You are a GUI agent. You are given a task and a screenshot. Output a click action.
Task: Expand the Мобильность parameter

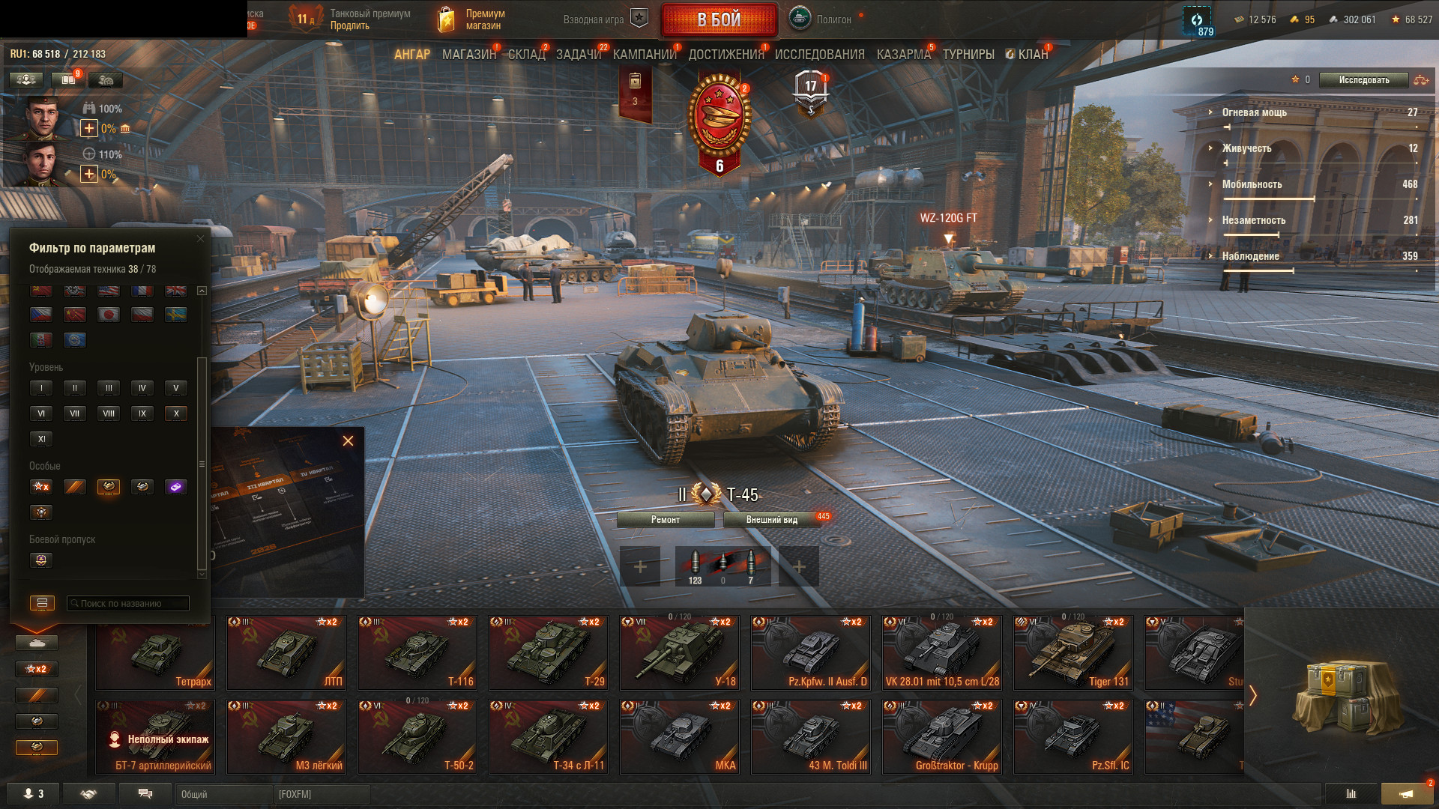(1252, 184)
